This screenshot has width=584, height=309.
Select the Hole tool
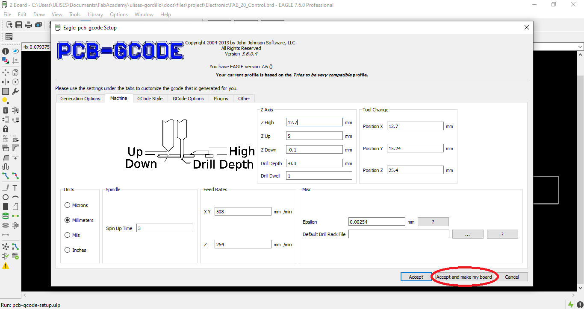click(6, 225)
